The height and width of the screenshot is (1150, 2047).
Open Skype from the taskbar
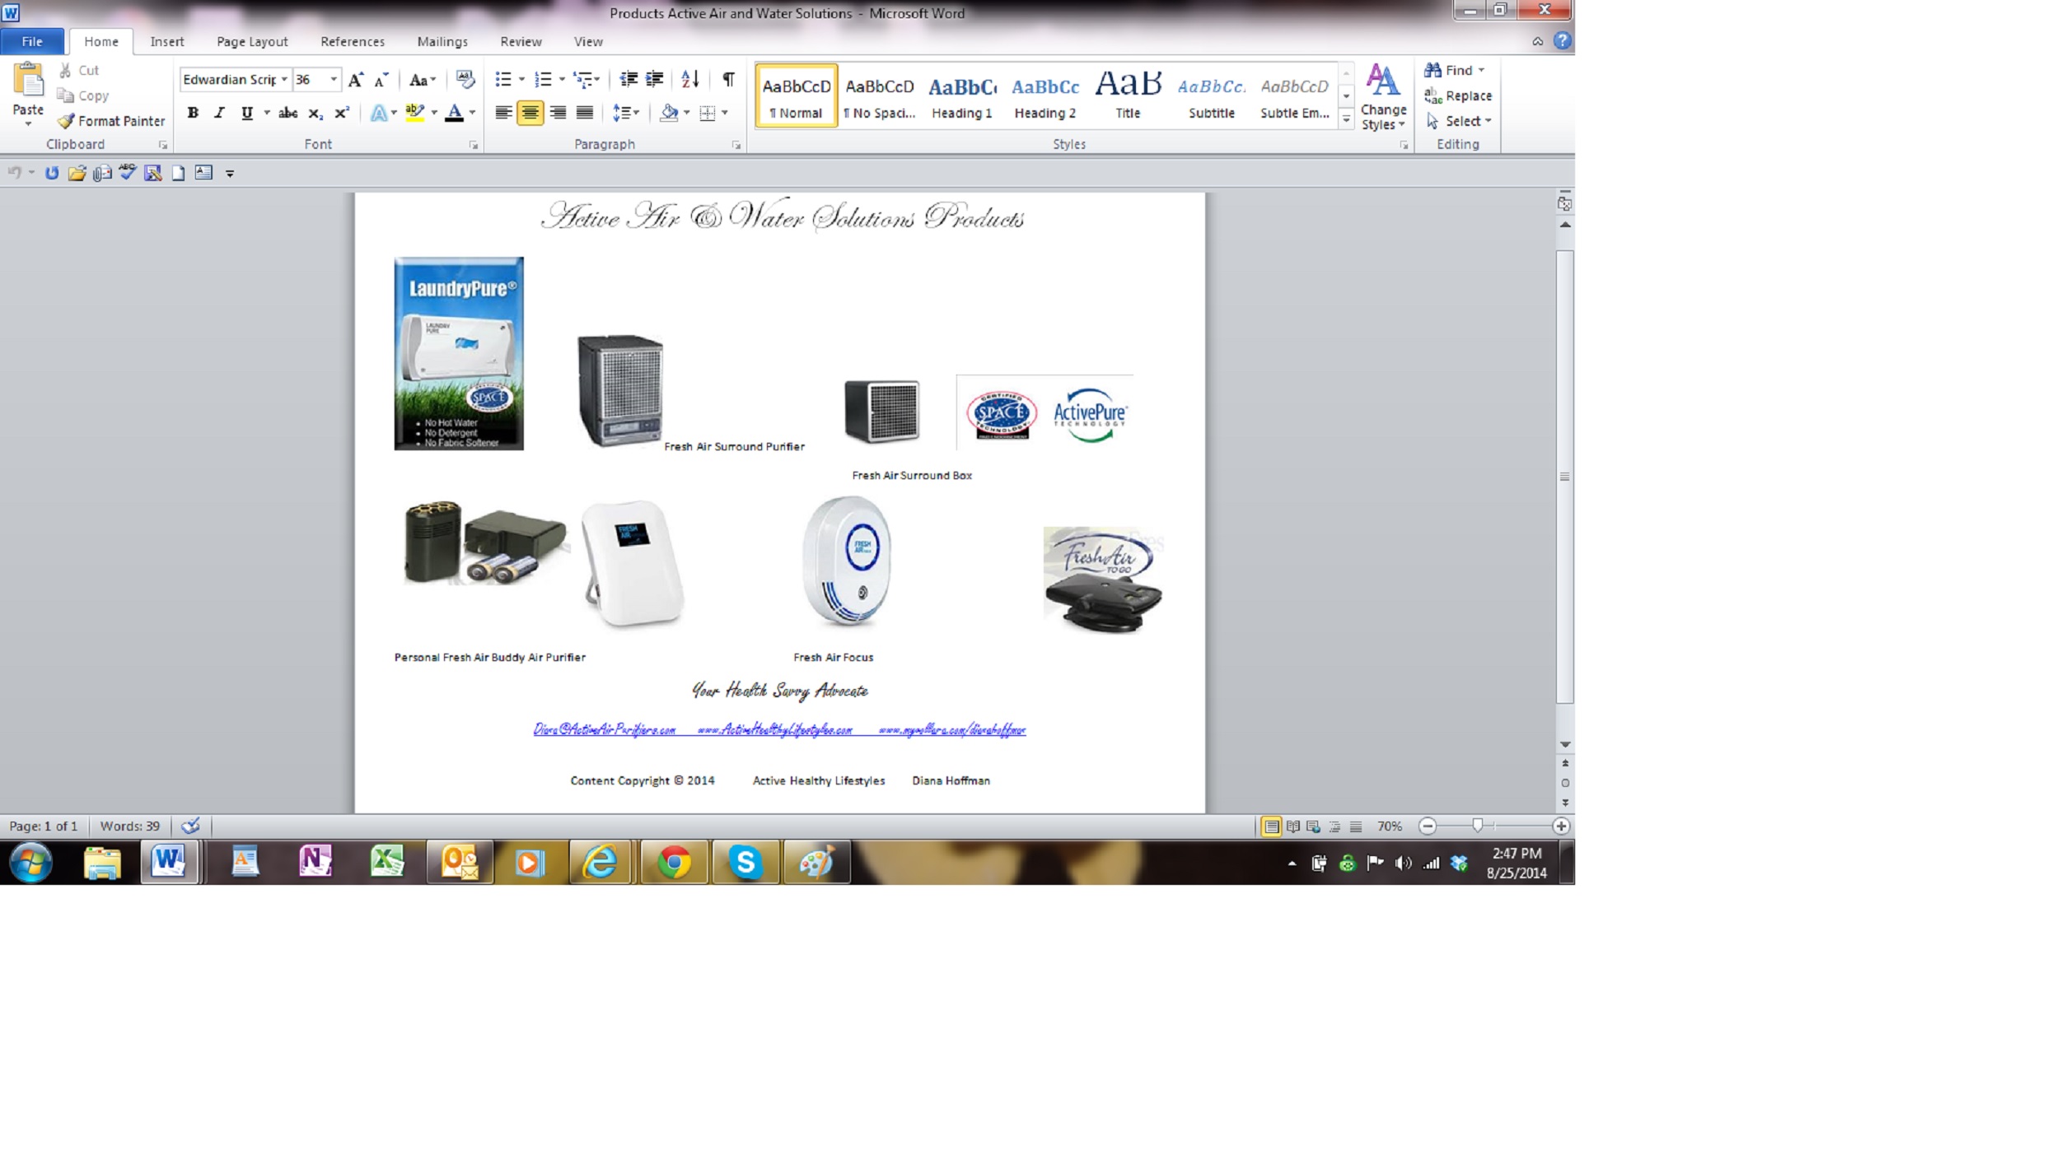tap(745, 863)
